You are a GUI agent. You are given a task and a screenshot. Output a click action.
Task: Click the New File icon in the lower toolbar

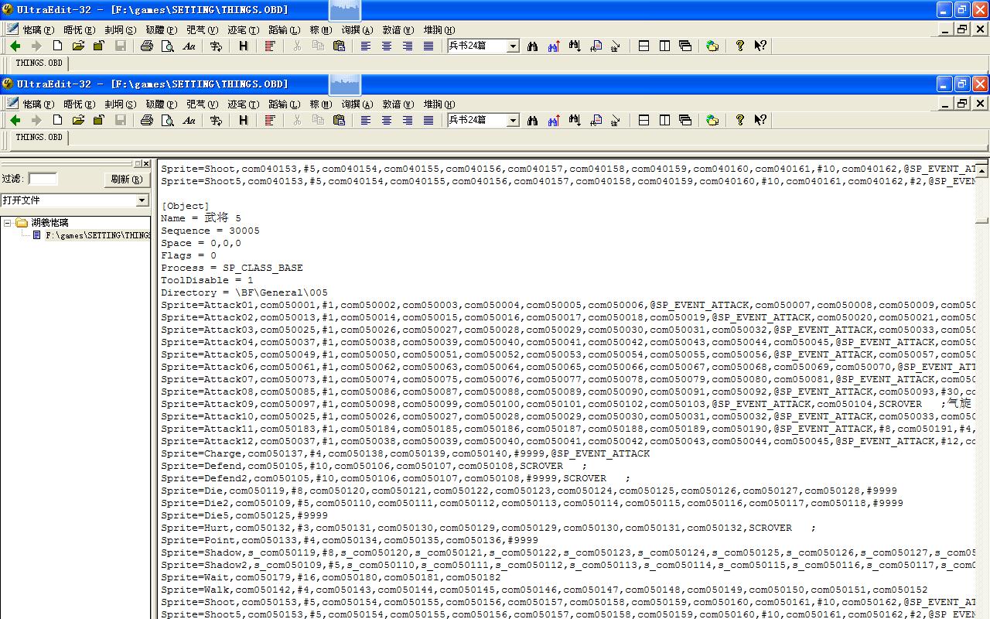[x=57, y=120]
